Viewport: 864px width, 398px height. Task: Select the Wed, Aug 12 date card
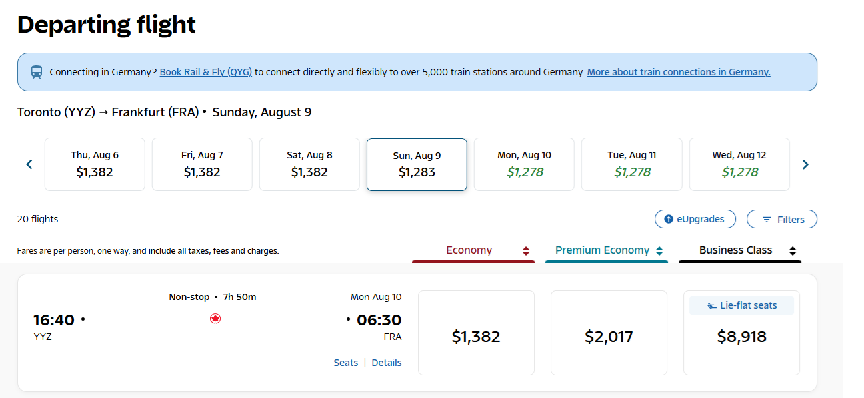coord(739,164)
